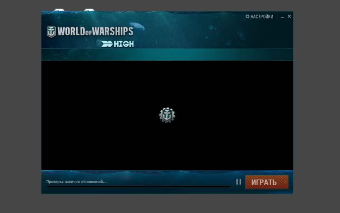The height and width of the screenshot is (213, 340).
Task: Click the update progress bar
Action: tap(139, 187)
